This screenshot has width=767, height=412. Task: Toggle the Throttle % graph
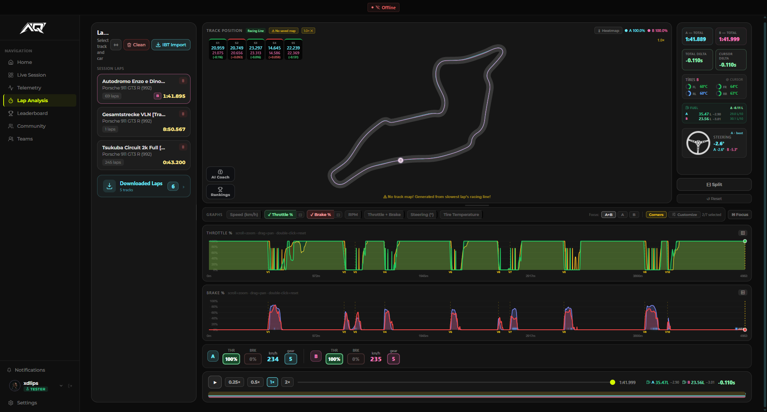click(280, 215)
